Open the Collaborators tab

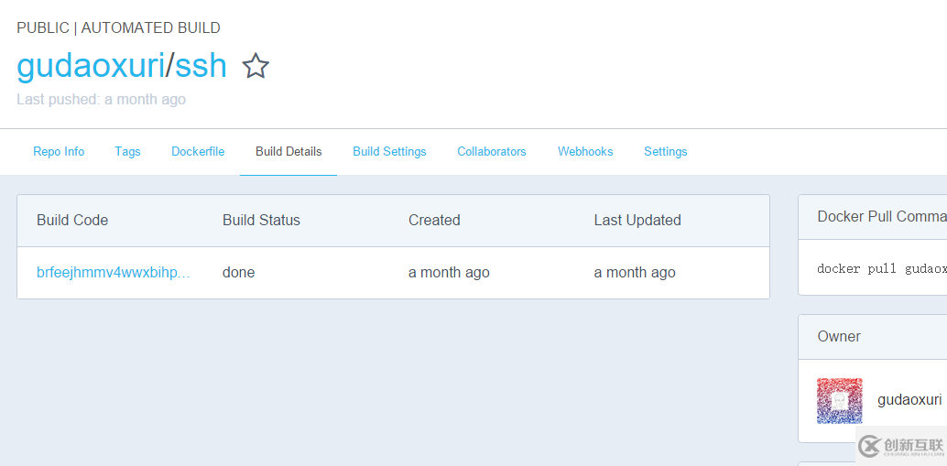(x=492, y=151)
